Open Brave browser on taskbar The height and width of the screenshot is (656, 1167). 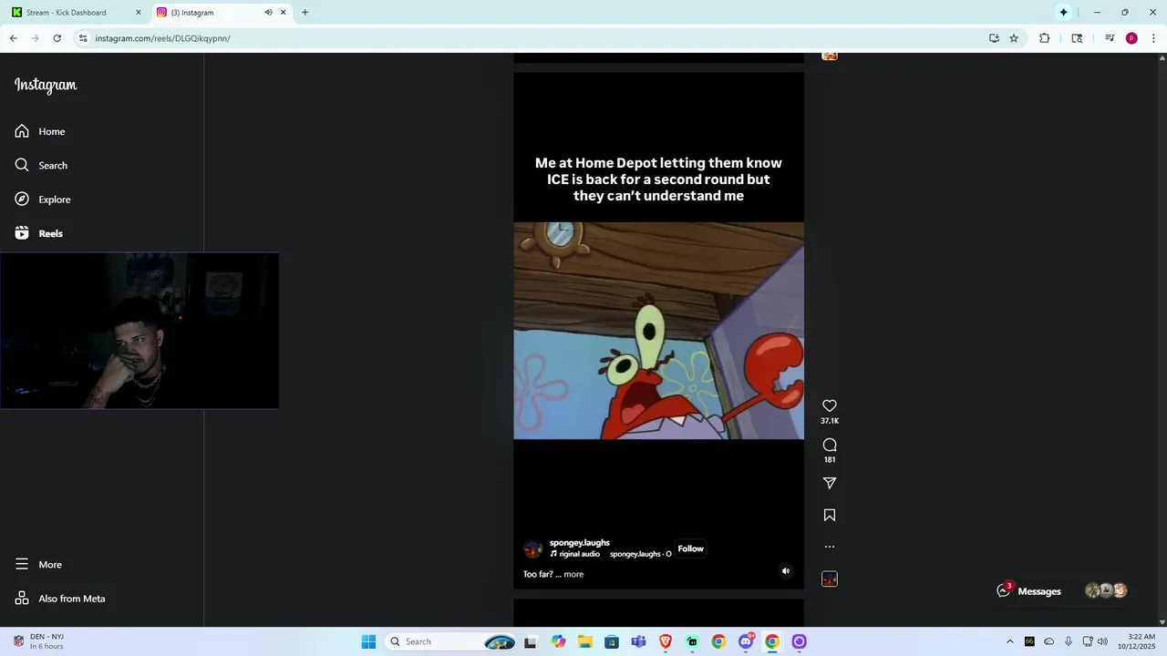tap(666, 641)
